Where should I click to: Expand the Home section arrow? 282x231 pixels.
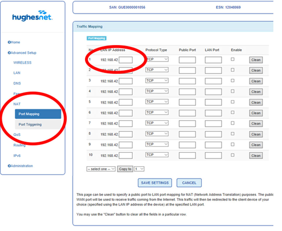10,42
